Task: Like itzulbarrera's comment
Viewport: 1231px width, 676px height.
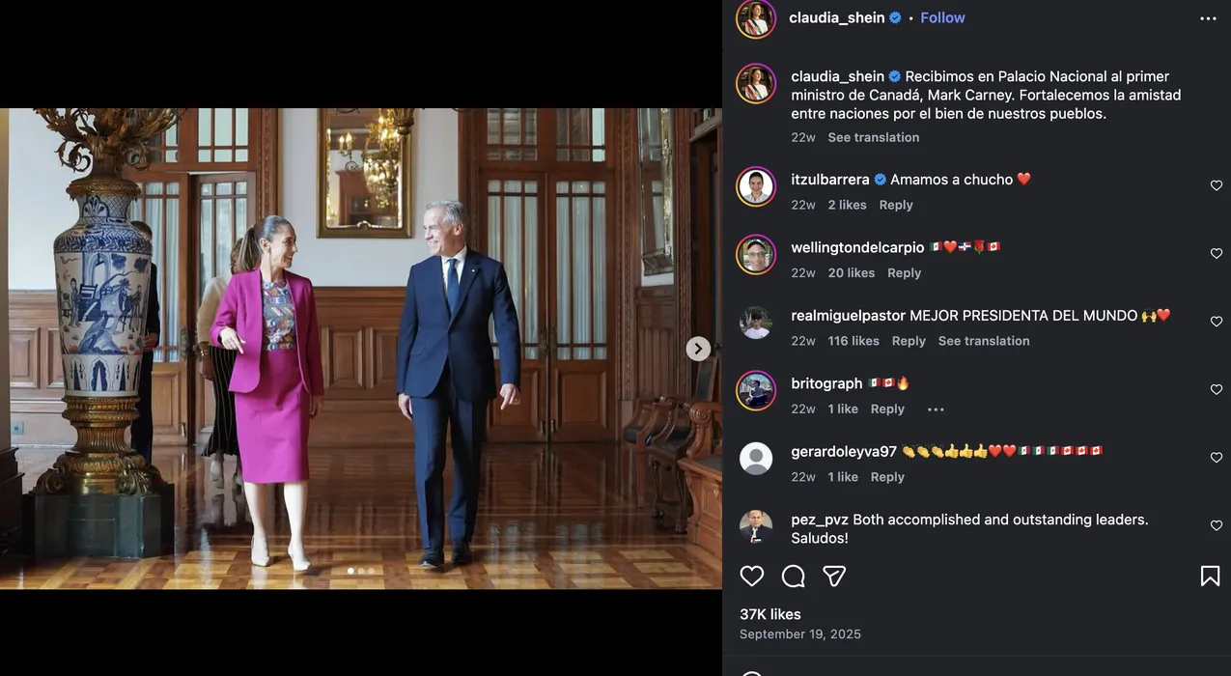Action: pos(1217,185)
